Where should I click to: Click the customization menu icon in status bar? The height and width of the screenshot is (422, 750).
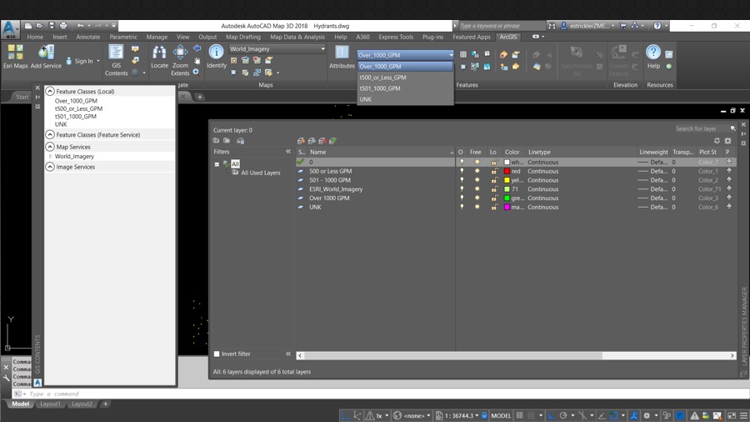[x=744, y=415]
